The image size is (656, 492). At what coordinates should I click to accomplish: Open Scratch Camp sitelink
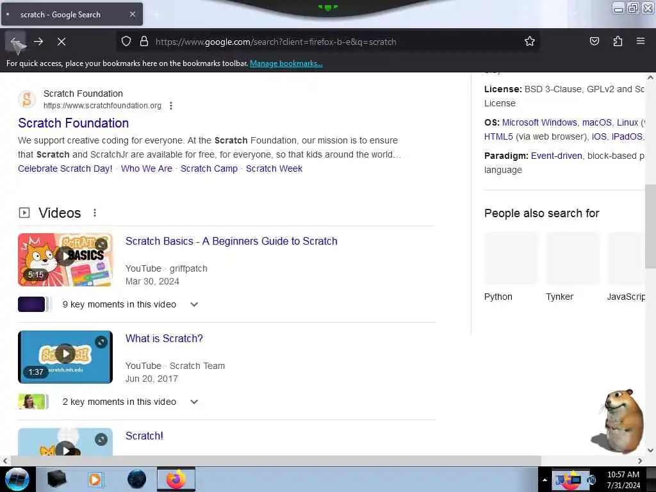click(209, 168)
